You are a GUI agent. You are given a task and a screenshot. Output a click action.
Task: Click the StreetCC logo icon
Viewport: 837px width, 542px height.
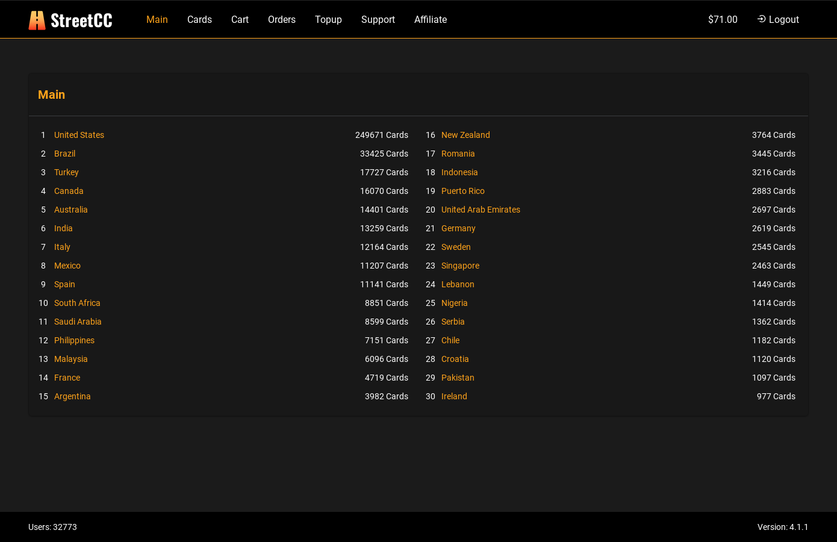[x=37, y=20]
